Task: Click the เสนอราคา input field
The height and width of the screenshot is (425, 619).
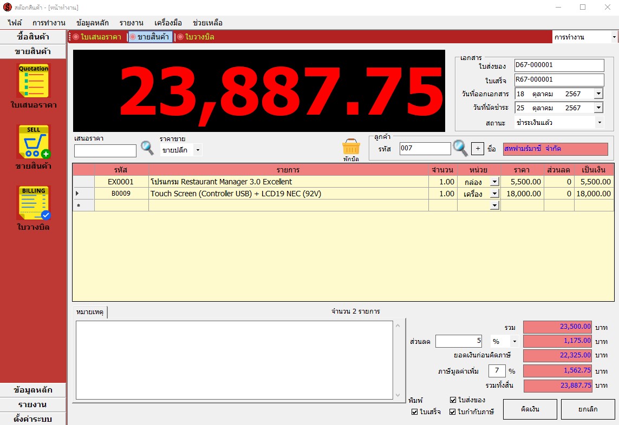Action: coord(105,151)
